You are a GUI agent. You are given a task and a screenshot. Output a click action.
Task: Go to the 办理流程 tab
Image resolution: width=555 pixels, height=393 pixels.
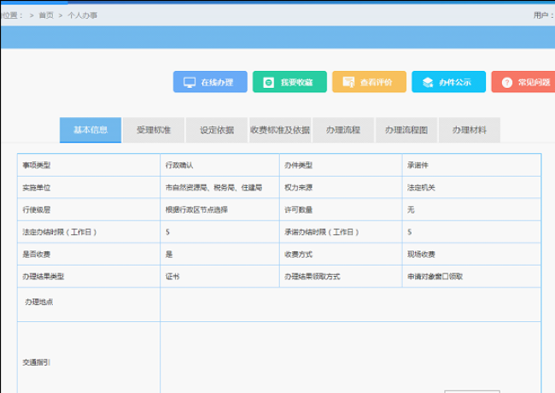342,131
